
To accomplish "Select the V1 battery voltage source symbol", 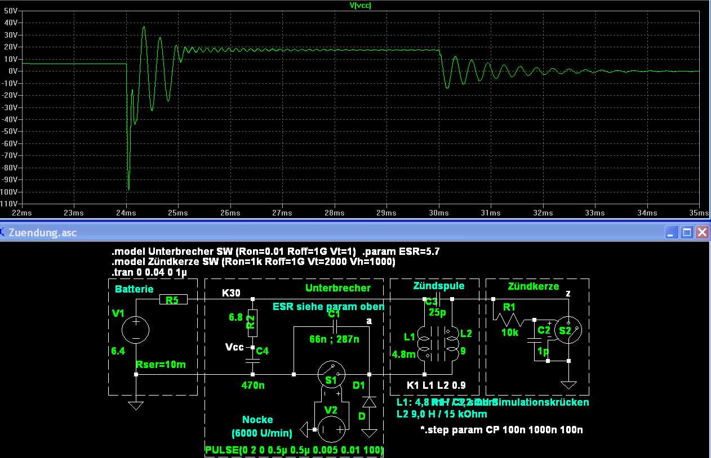I will 136,330.
